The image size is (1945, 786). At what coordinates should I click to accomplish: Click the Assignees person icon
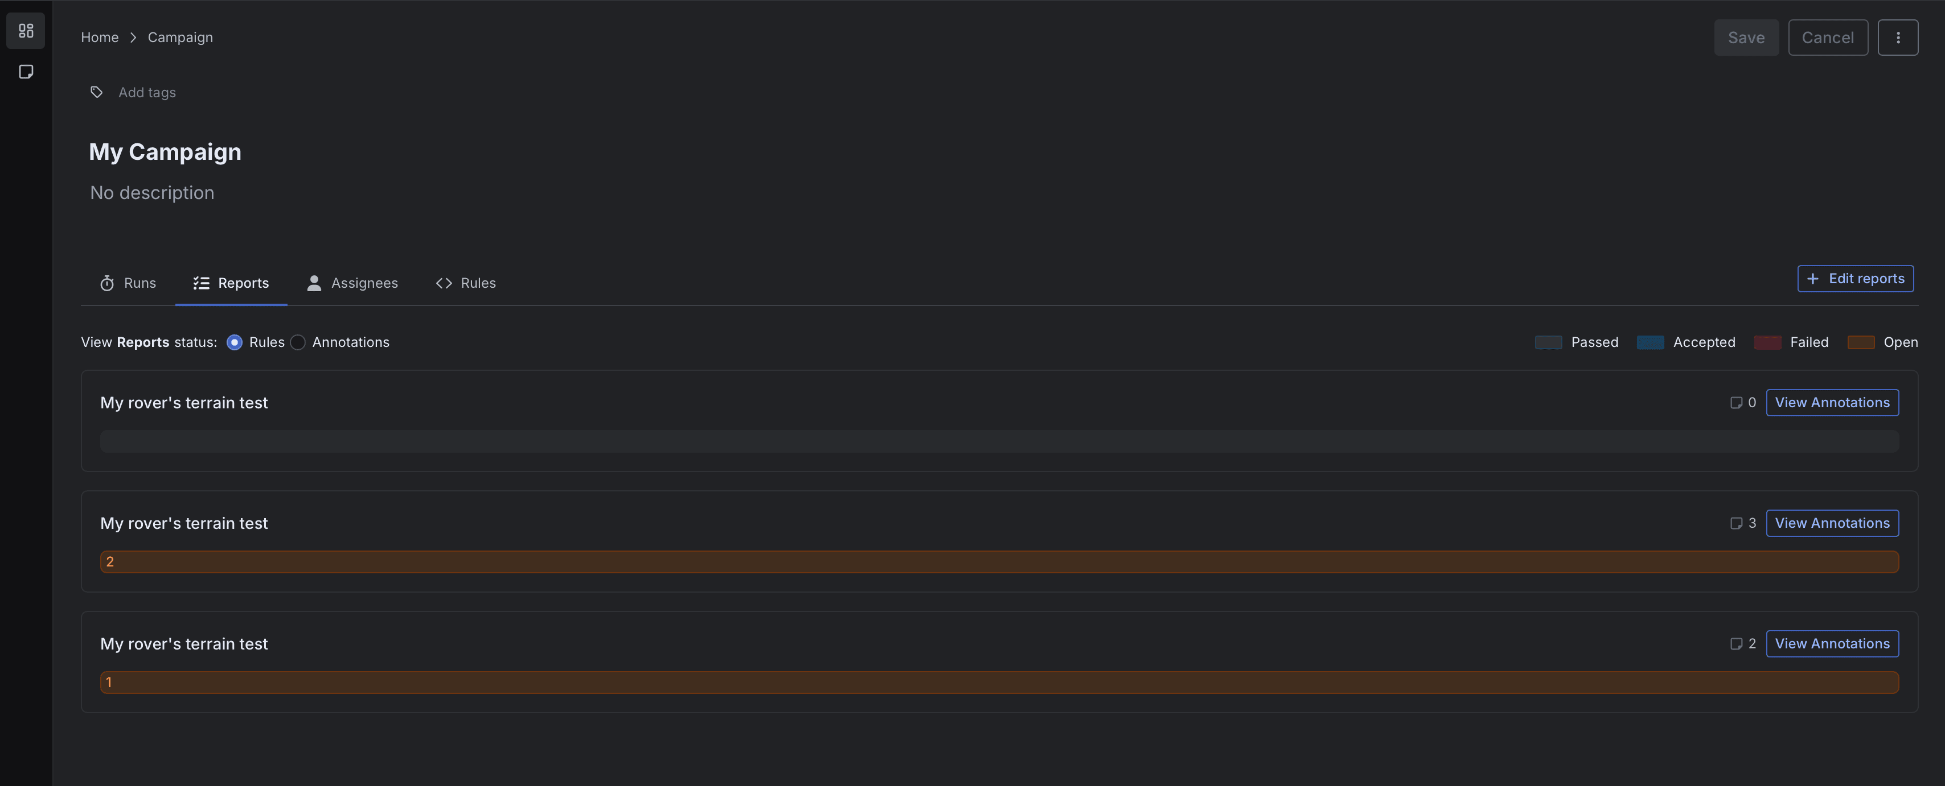click(314, 283)
